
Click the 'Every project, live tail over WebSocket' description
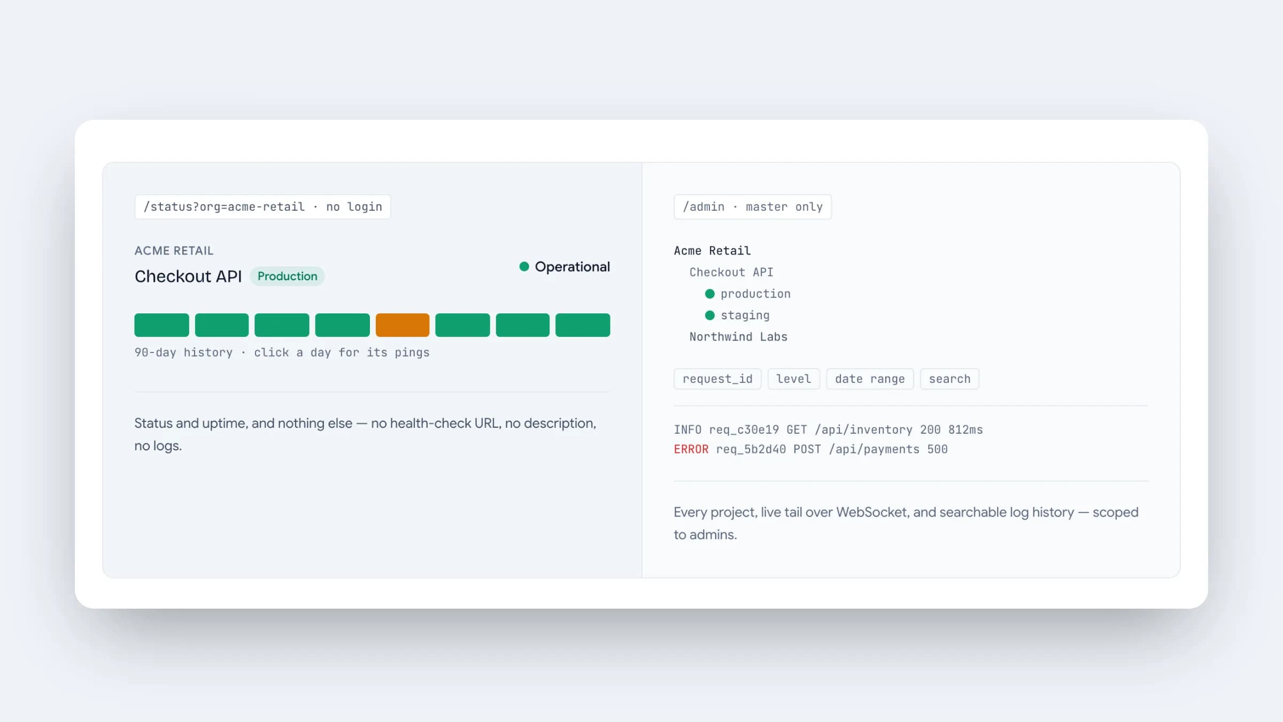point(906,523)
